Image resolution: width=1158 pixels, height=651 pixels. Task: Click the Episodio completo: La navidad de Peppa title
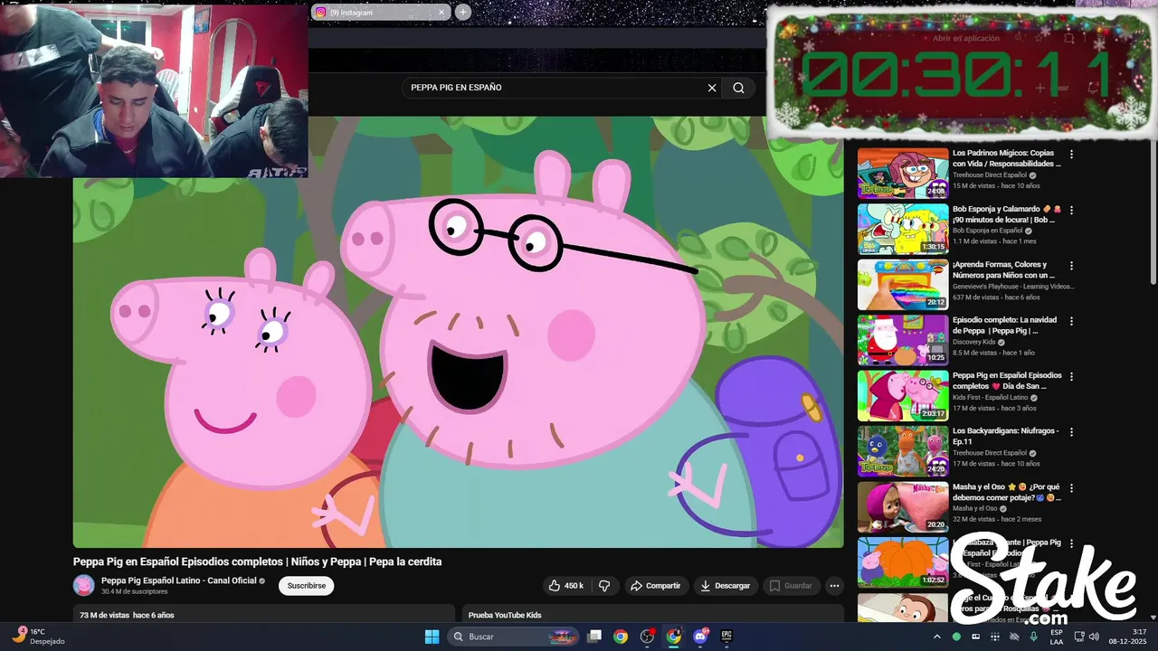click(1004, 325)
